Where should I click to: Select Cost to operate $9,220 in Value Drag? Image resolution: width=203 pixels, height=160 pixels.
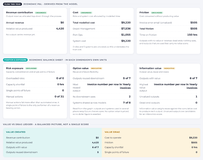coord(193,138)
